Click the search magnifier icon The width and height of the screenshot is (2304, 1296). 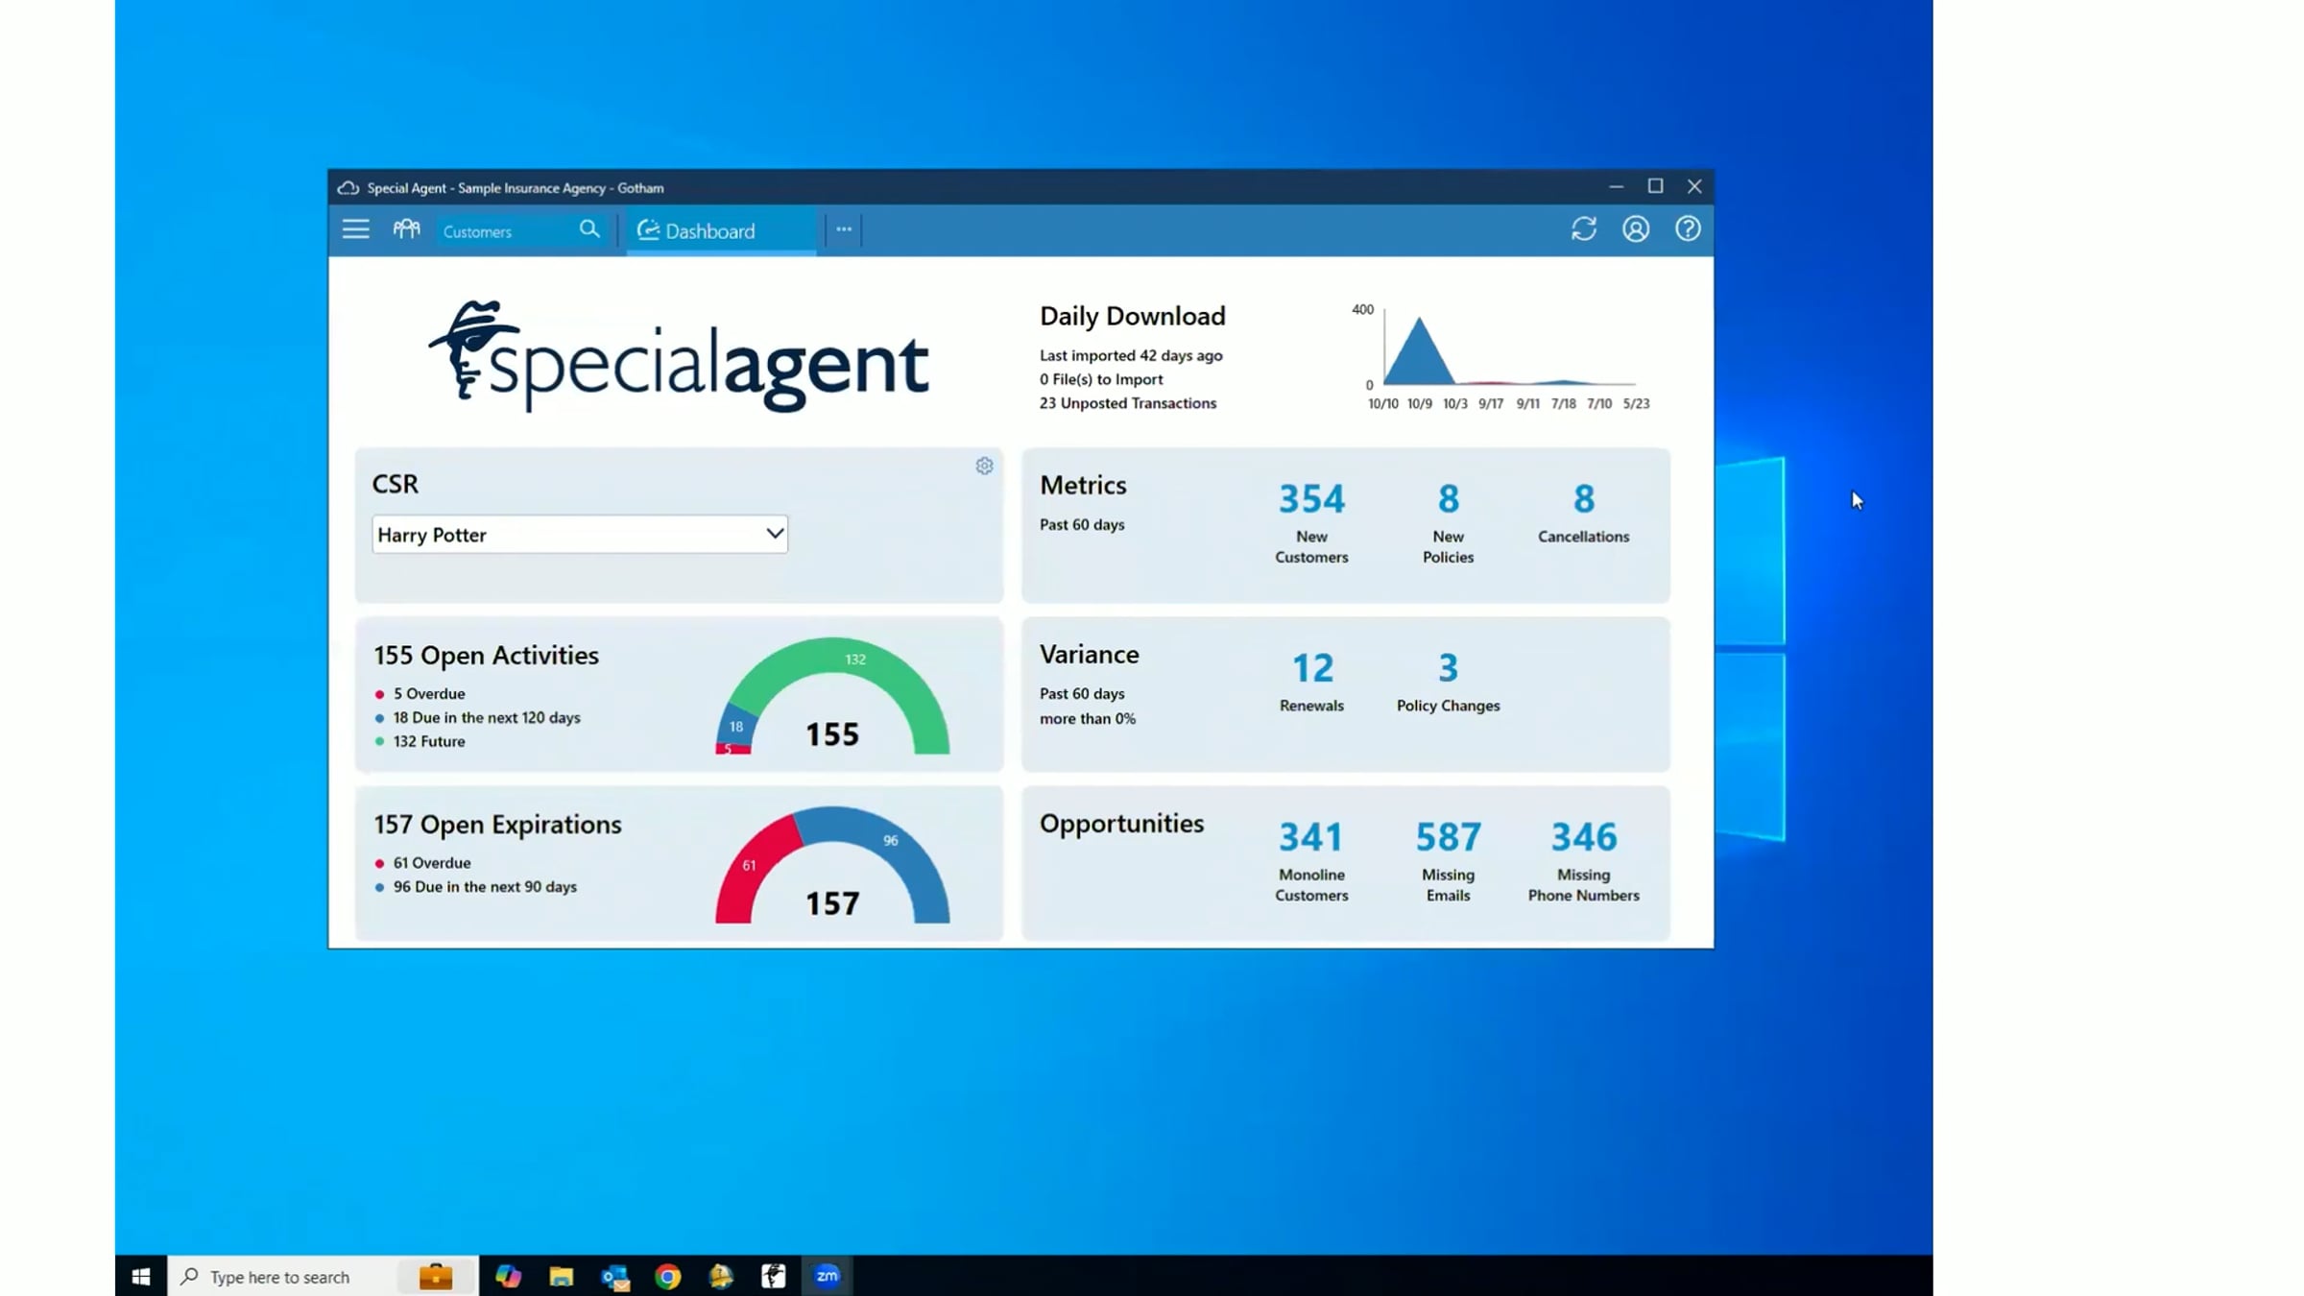[589, 229]
